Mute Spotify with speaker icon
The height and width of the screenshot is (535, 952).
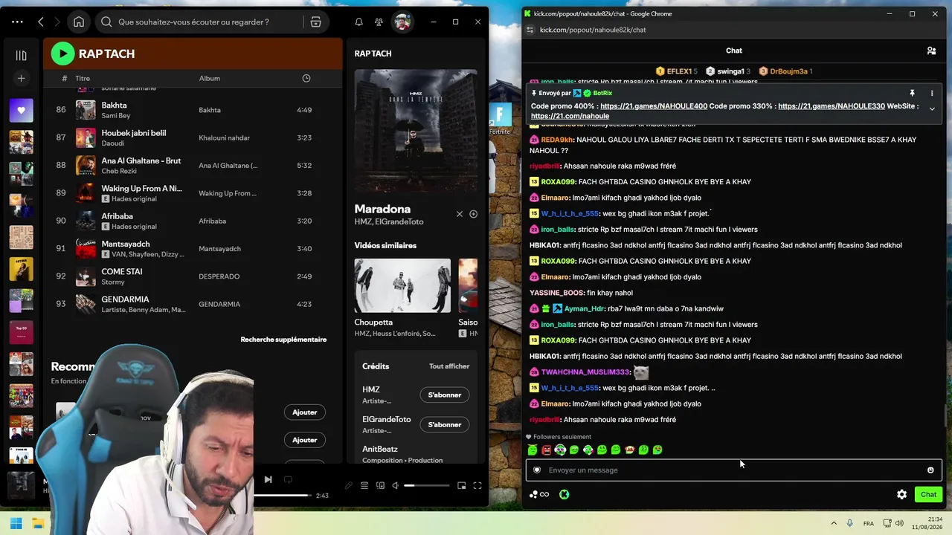click(x=396, y=486)
